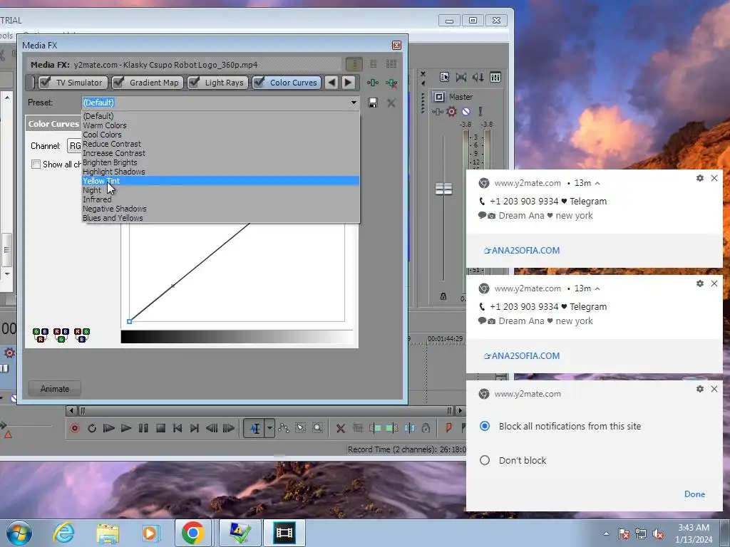The image size is (730, 547).
Task: Delete preset using the X icon
Action: [x=391, y=103]
